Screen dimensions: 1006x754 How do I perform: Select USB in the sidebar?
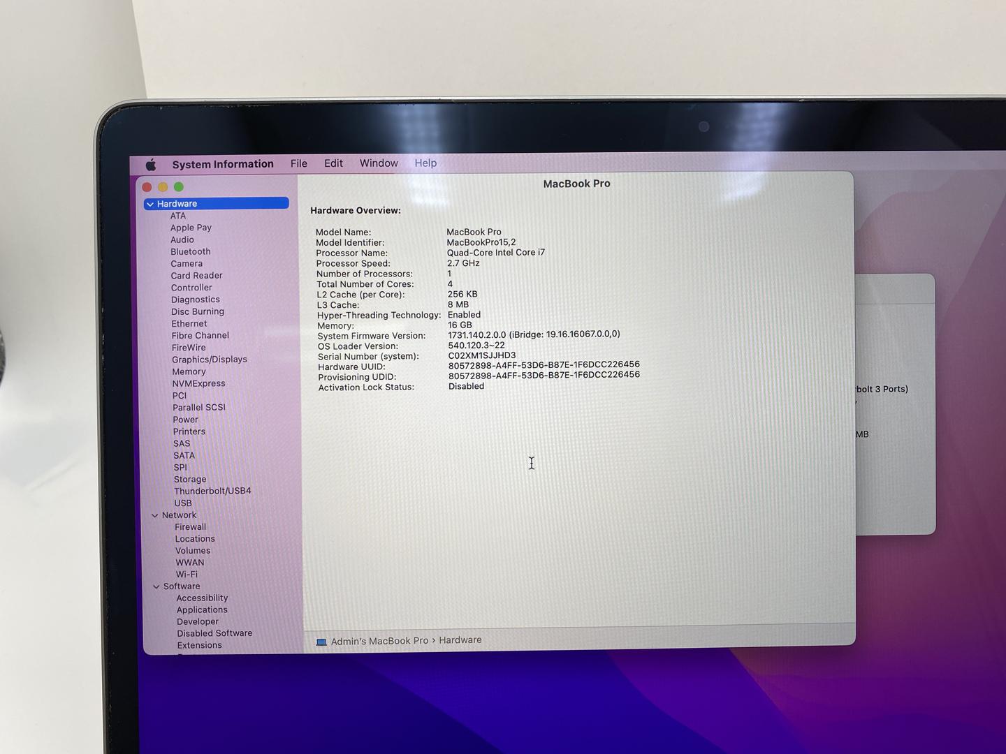[x=183, y=503]
